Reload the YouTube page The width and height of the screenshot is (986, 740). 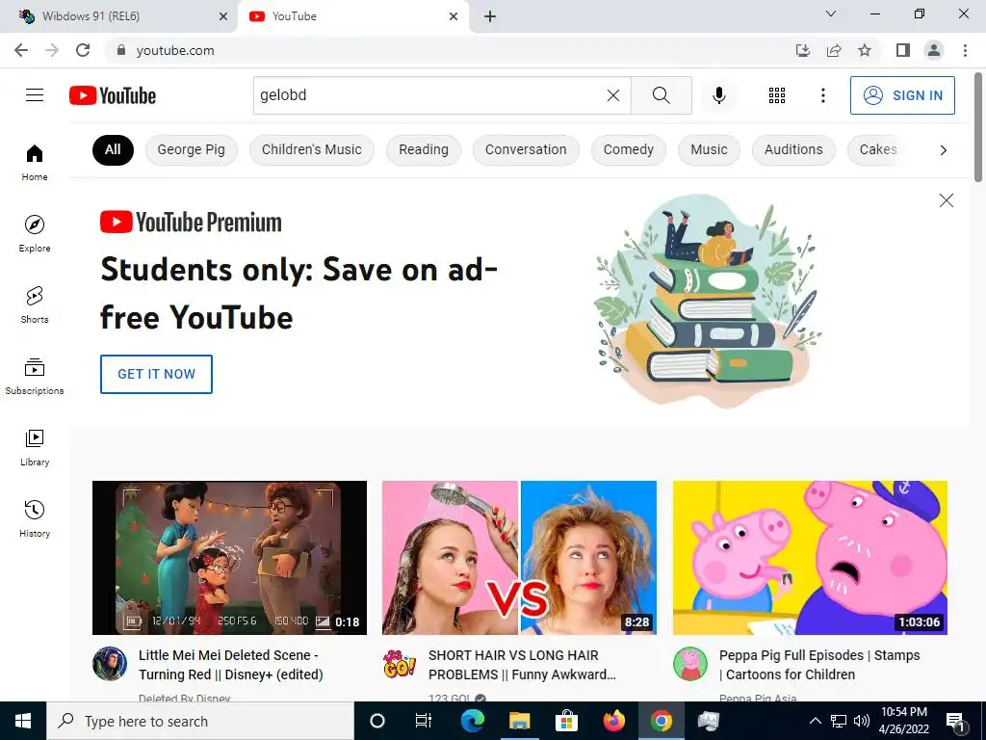[83, 50]
